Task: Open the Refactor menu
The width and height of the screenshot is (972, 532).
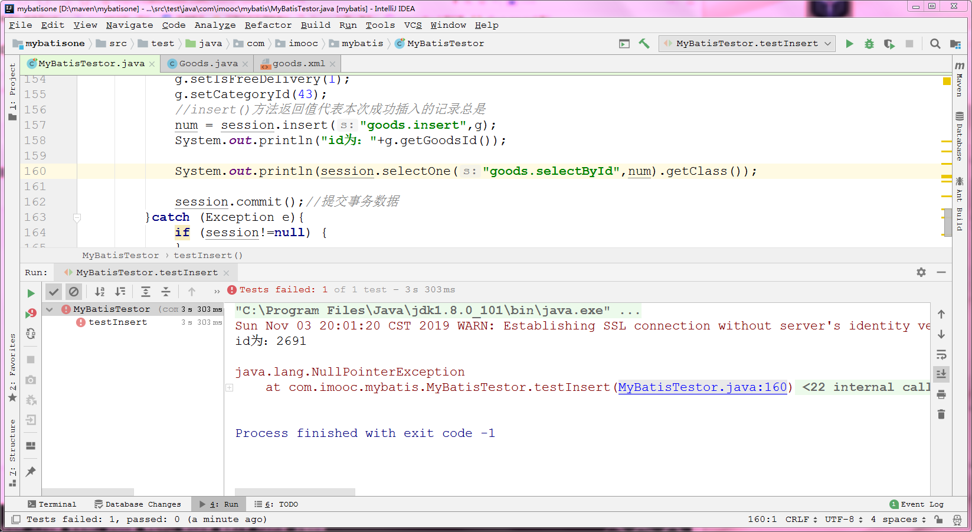Action: (268, 25)
